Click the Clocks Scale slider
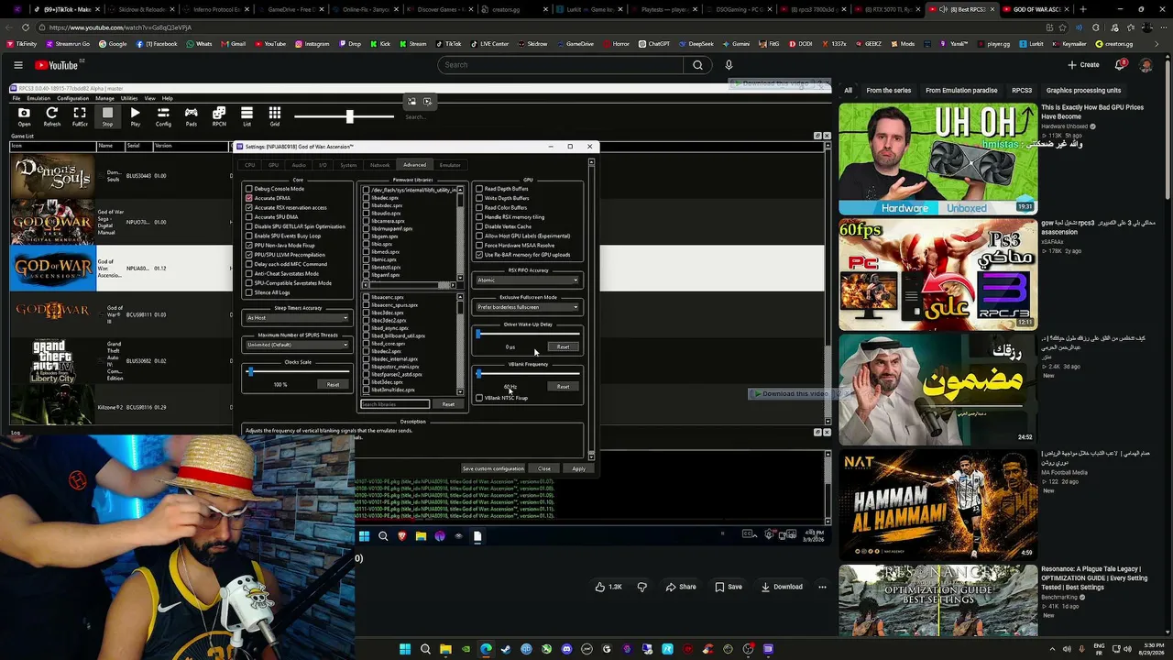The height and width of the screenshot is (660, 1173). tap(297, 372)
